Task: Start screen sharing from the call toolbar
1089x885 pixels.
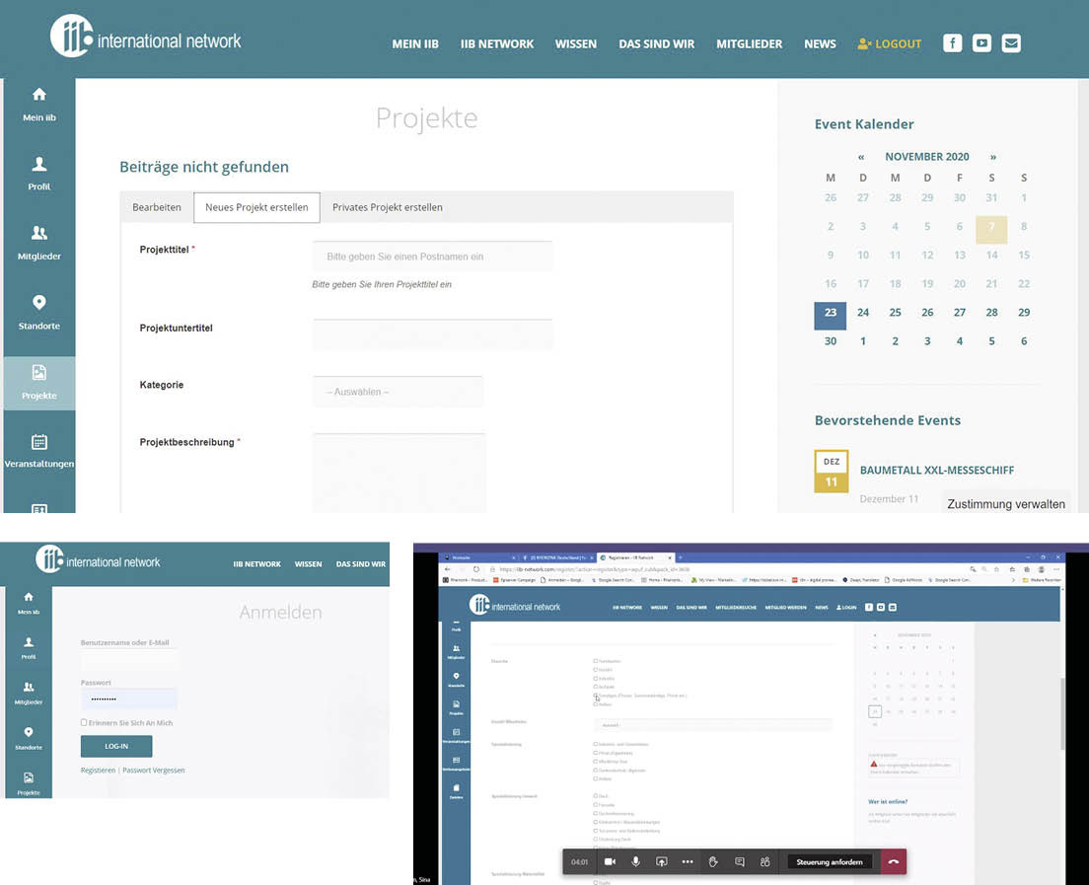Action: pyautogui.click(x=661, y=861)
